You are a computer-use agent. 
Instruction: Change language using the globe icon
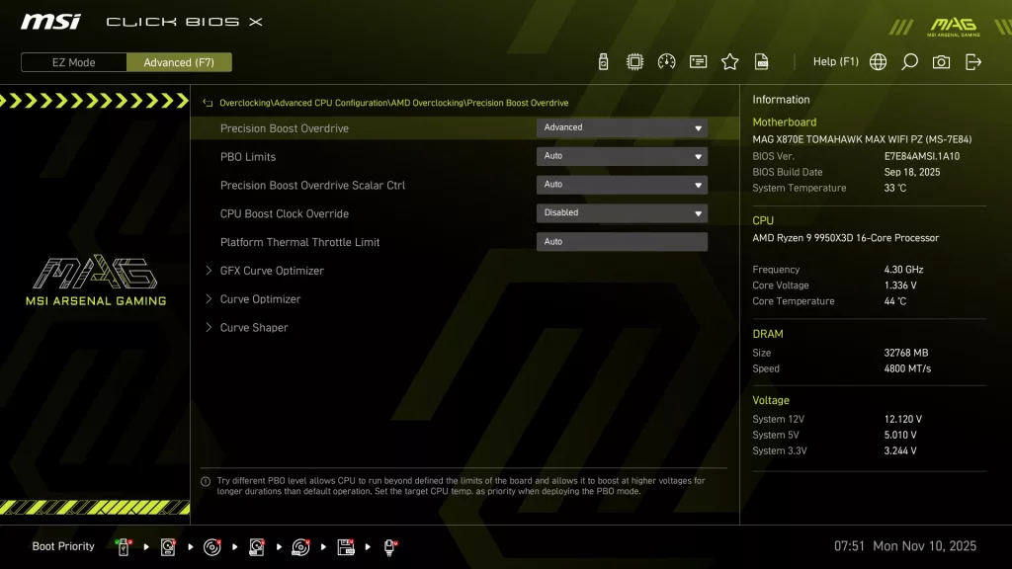point(877,60)
